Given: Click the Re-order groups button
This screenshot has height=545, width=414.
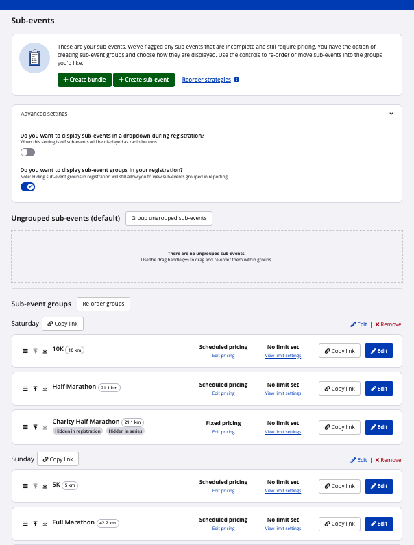Looking at the screenshot, I should 103,304.
